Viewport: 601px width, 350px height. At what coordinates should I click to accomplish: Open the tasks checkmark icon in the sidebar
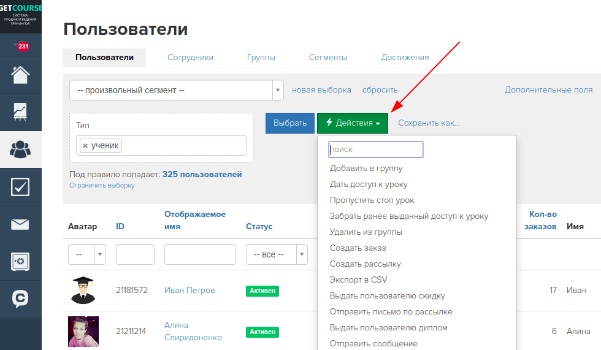[20, 187]
